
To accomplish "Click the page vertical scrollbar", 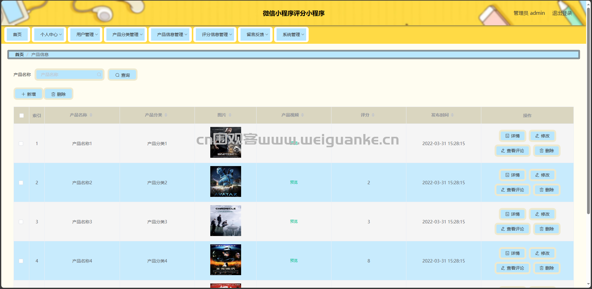I will click(x=589, y=111).
